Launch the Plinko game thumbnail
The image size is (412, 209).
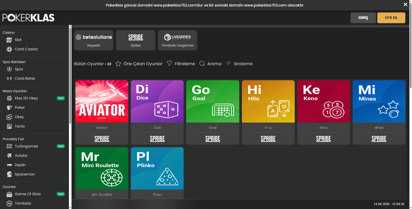pos(157,168)
